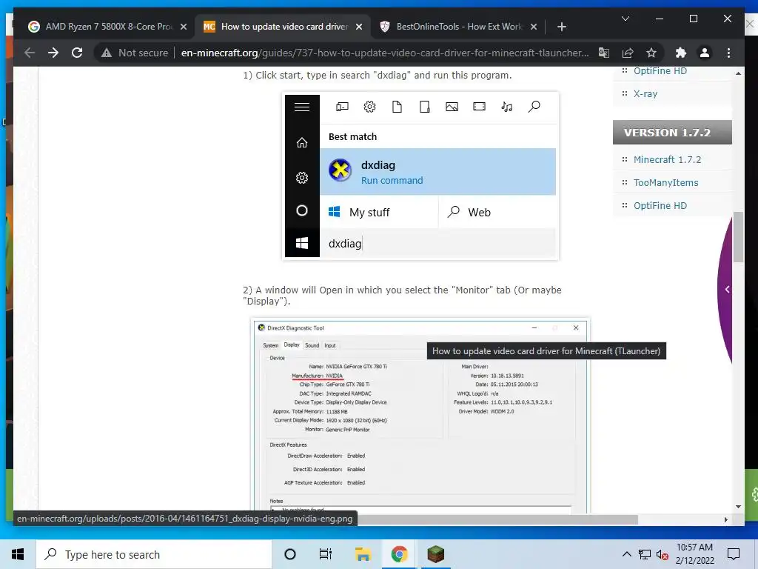The width and height of the screenshot is (758, 569).
Task: Reload the current page
Action: pyautogui.click(x=77, y=53)
